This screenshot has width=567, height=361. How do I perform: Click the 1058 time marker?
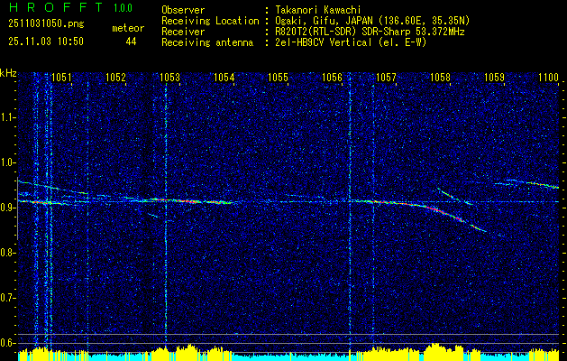point(441,77)
